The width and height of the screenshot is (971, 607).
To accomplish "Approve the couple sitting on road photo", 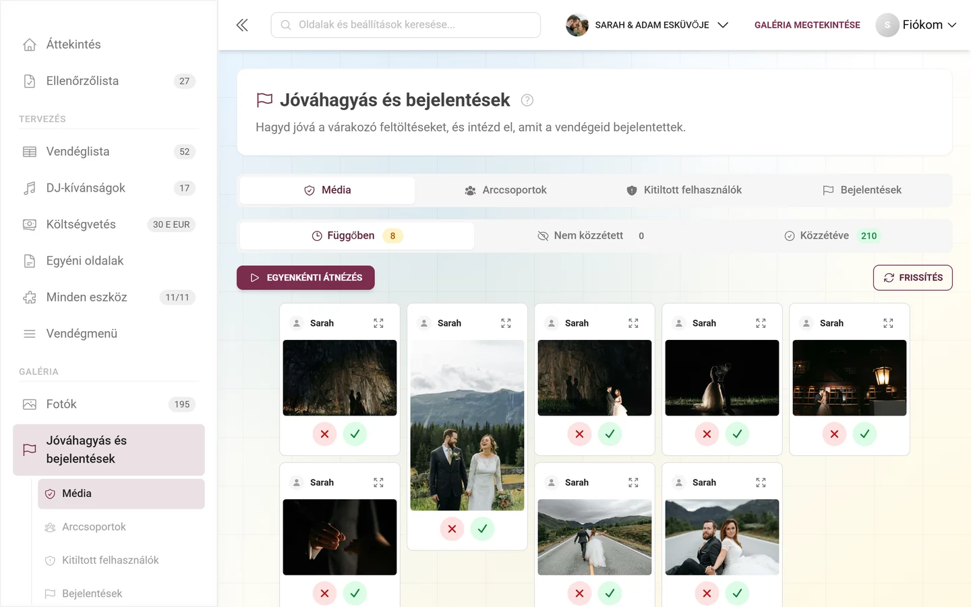I will point(737,594).
